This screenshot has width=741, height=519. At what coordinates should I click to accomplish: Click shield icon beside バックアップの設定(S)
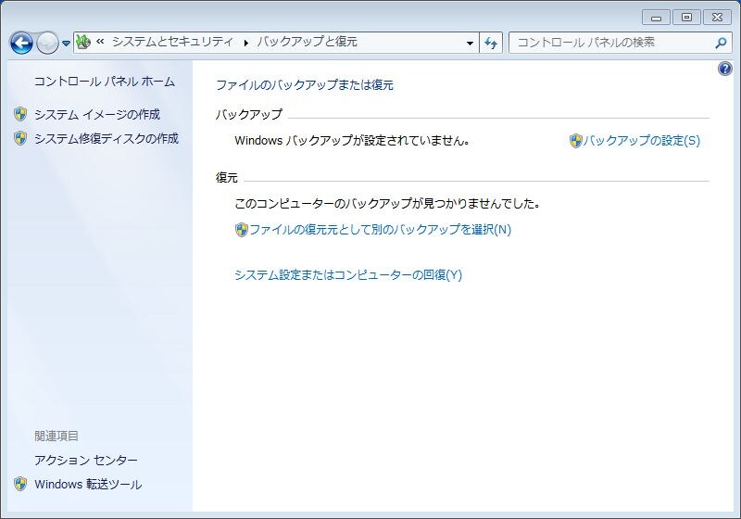pyautogui.click(x=575, y=140)
